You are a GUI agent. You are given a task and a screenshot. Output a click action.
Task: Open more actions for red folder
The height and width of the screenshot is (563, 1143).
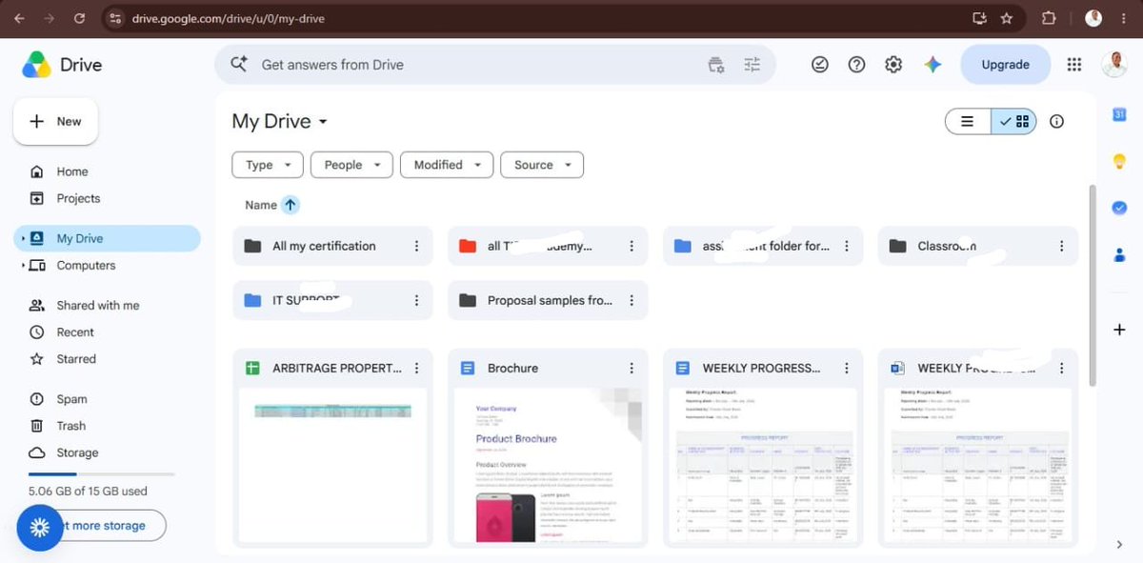point(632,246)
